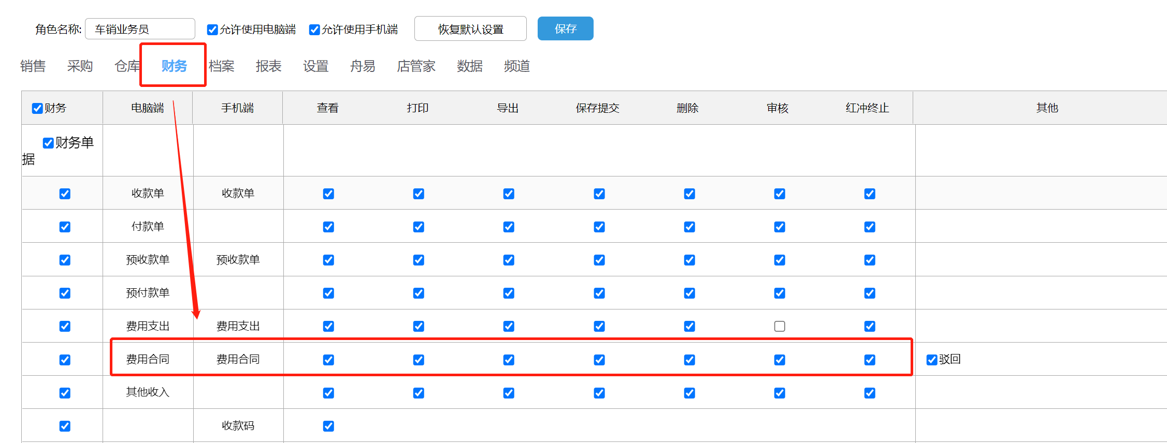Switch to the 报表 tab

268,66
